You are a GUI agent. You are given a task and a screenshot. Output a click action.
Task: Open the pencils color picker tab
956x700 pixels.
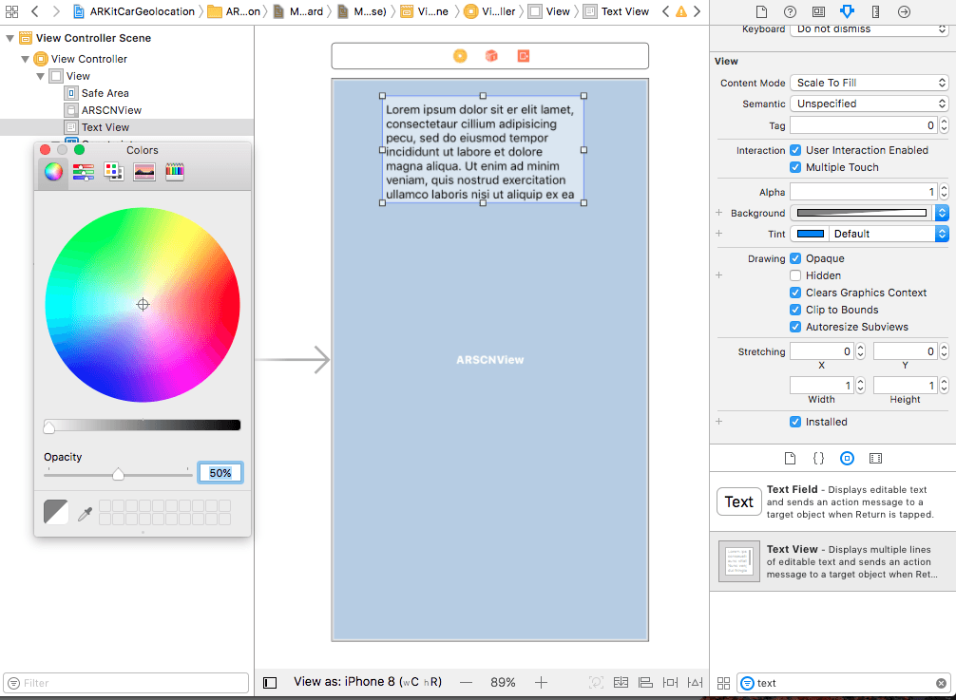click(175, 172)
